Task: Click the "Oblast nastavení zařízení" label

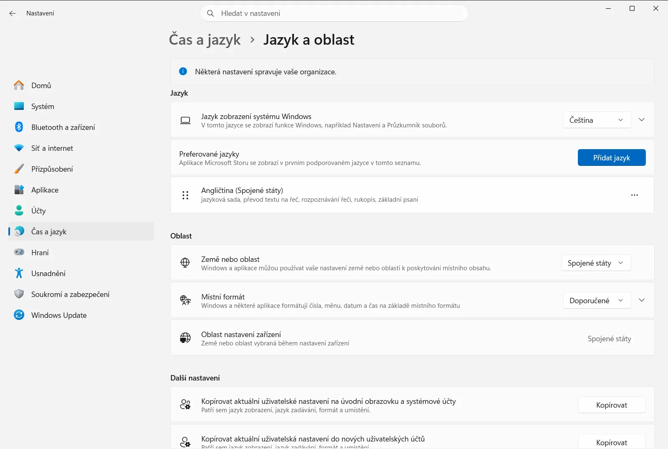Action: pyautogui.click(x=241, y=334)
